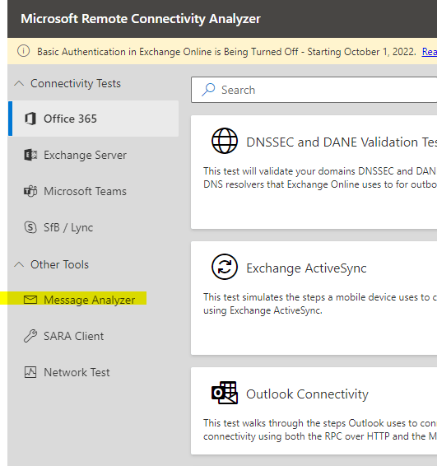This screenshot has height=466, width=437.
Task: Open Microsoft Teams tests
Action: (94, 191)
